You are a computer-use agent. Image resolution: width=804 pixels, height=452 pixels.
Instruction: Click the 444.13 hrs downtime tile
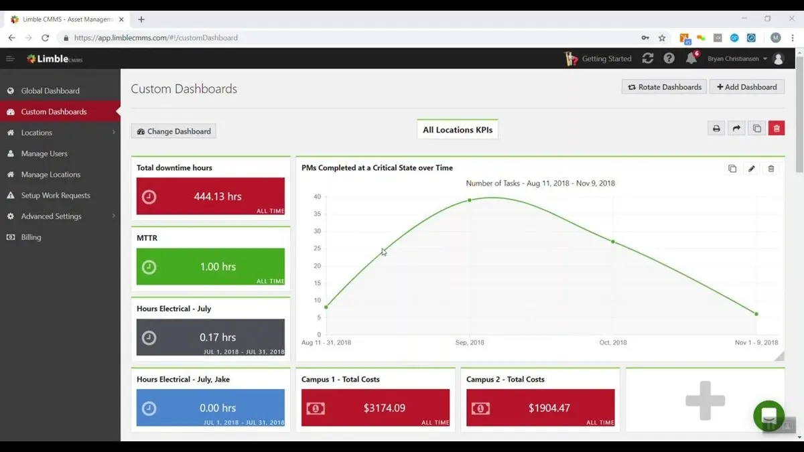210,196
